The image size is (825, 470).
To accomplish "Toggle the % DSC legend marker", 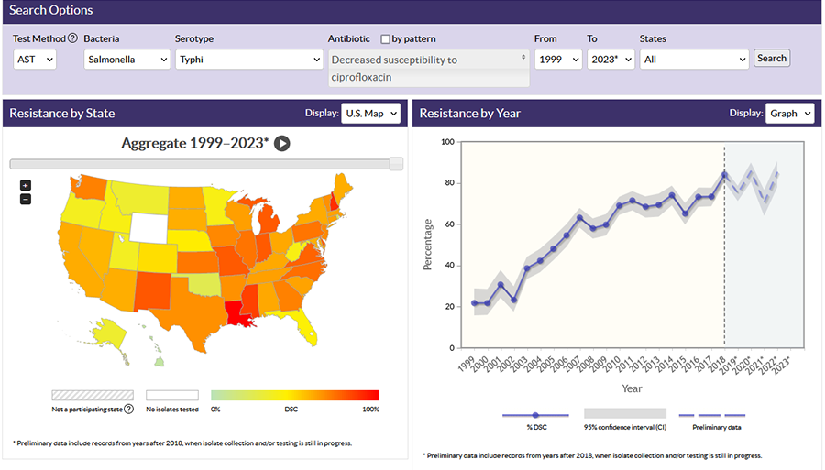I will click(x=535, y=415).
